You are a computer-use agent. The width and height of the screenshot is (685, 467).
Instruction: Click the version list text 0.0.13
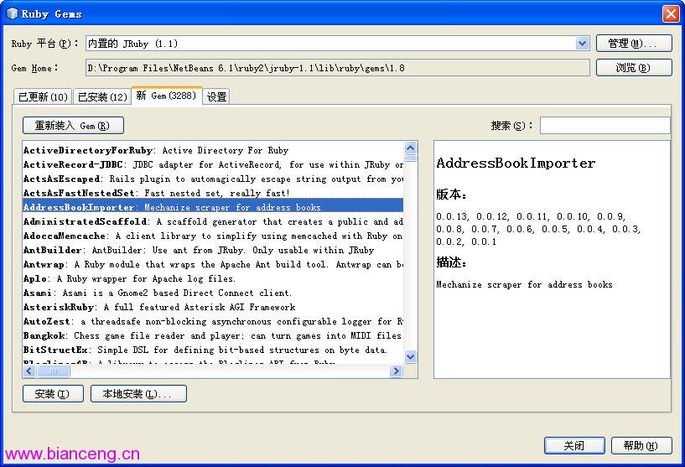tap(452, 216)
